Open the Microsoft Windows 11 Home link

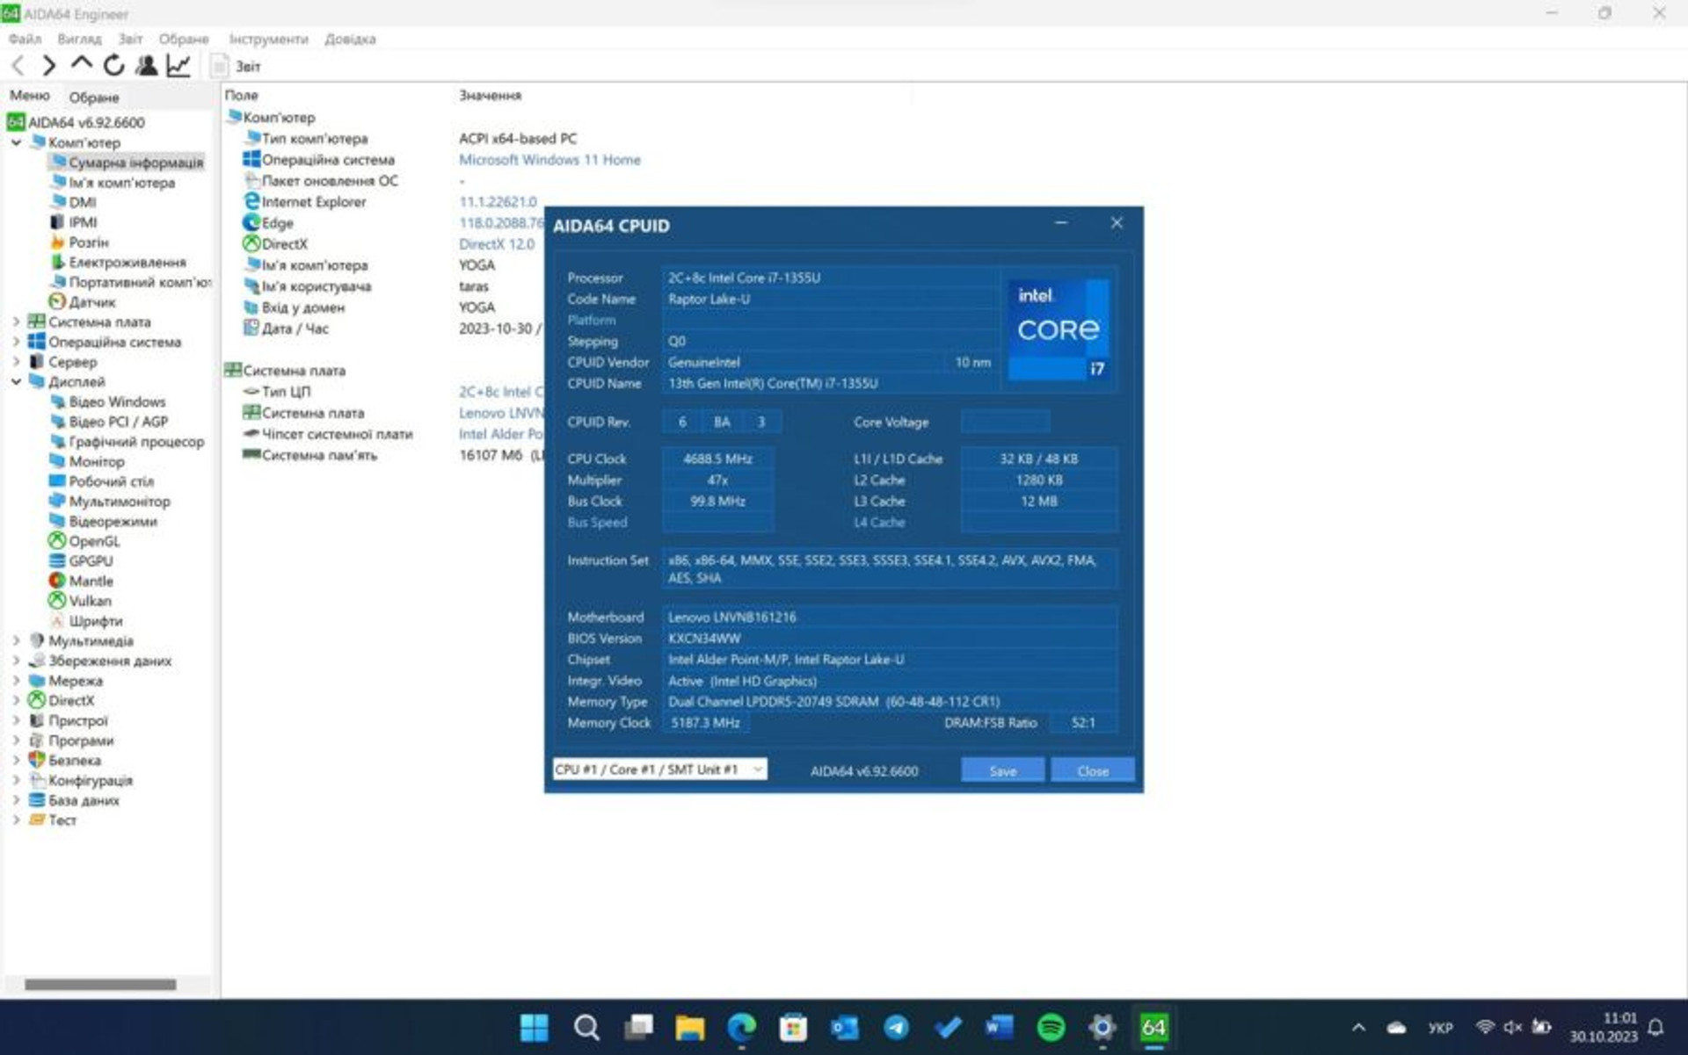[549, 160]
